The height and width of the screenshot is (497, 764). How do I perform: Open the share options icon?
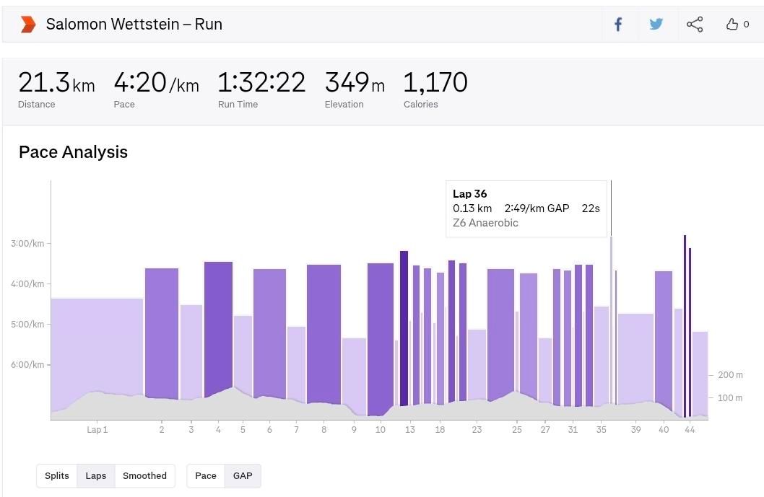click(695, 25)
